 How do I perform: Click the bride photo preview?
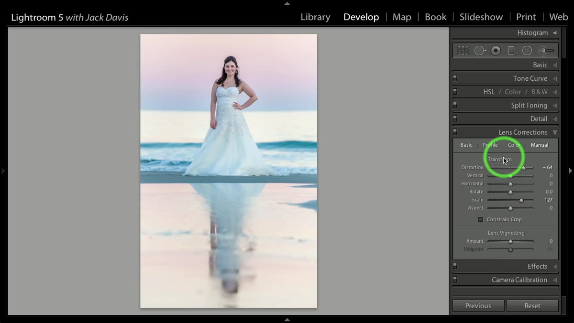pos(229,171)
